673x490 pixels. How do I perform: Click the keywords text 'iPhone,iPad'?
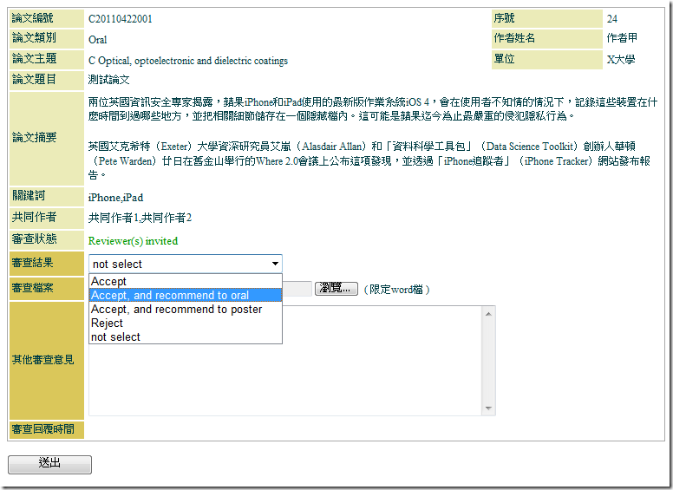point(115,197)
